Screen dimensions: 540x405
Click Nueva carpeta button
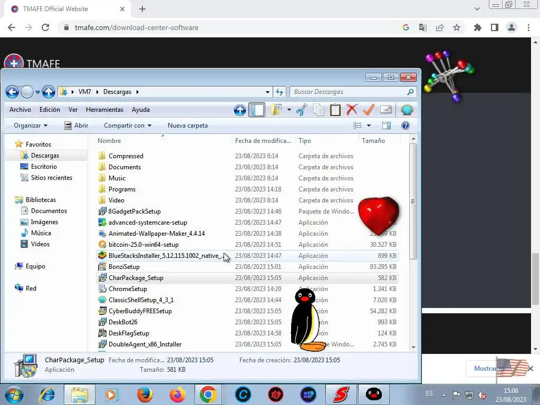[x=188, y=126]
